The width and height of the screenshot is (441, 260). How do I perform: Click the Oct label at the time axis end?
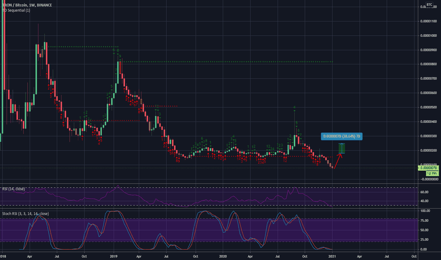tap(414, 256)
